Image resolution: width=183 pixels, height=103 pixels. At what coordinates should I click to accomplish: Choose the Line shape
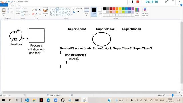51,9
